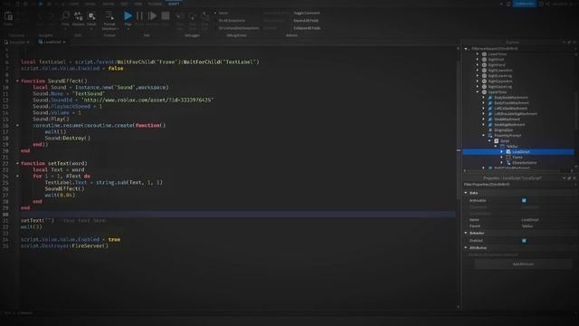Switch to the first document tab beside LocalScript
579x326 pixels.
click(x=16, y=42)
